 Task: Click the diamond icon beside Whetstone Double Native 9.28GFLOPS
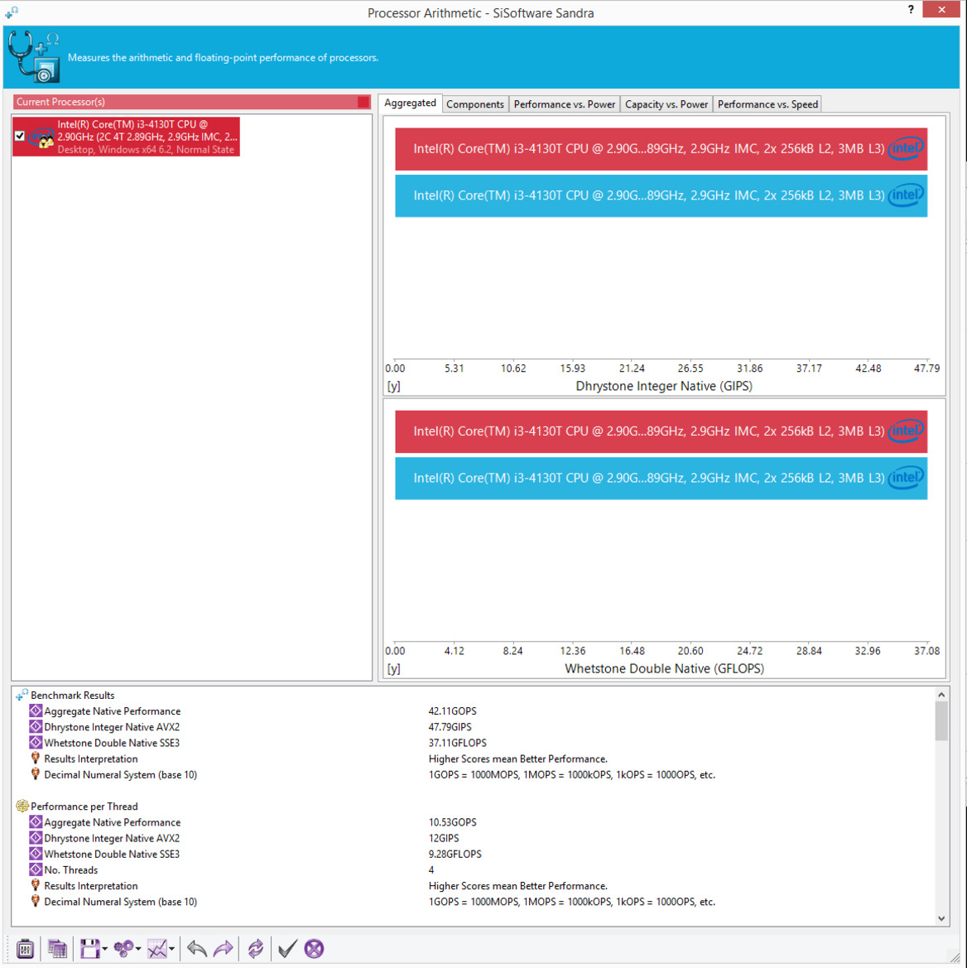pos(36,854)
